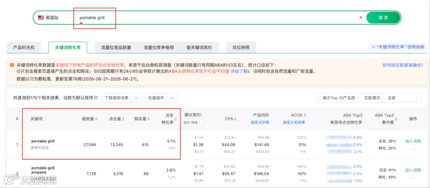Open the 匹配模式 全部 dropdown

coord(402,98)
